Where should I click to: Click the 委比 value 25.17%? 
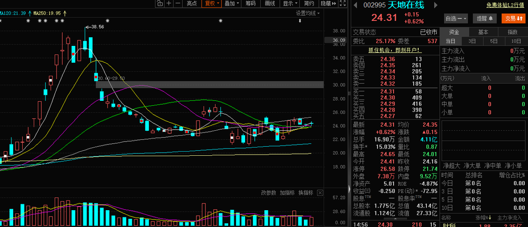point(385,41)
